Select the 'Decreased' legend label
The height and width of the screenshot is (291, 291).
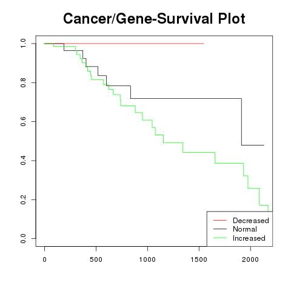(251, 221)
